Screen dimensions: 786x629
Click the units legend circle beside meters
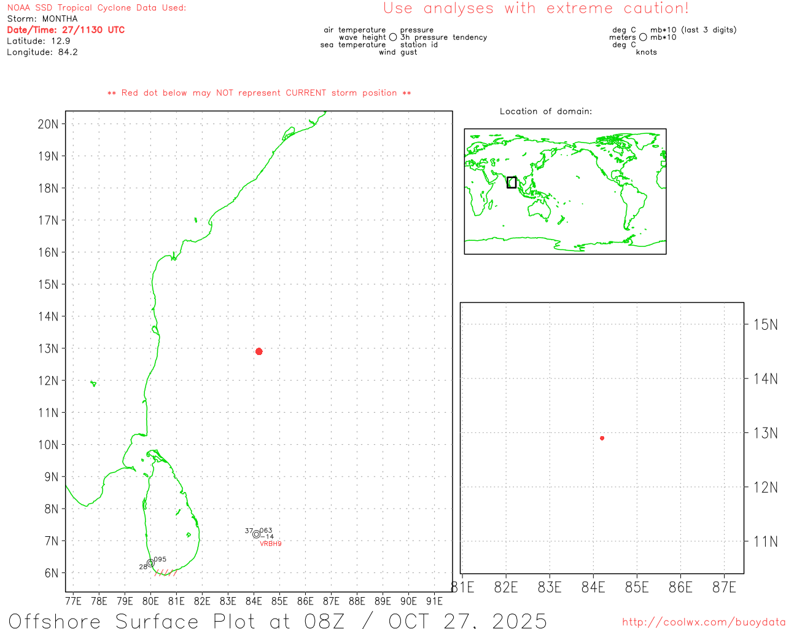pos(643,37)
